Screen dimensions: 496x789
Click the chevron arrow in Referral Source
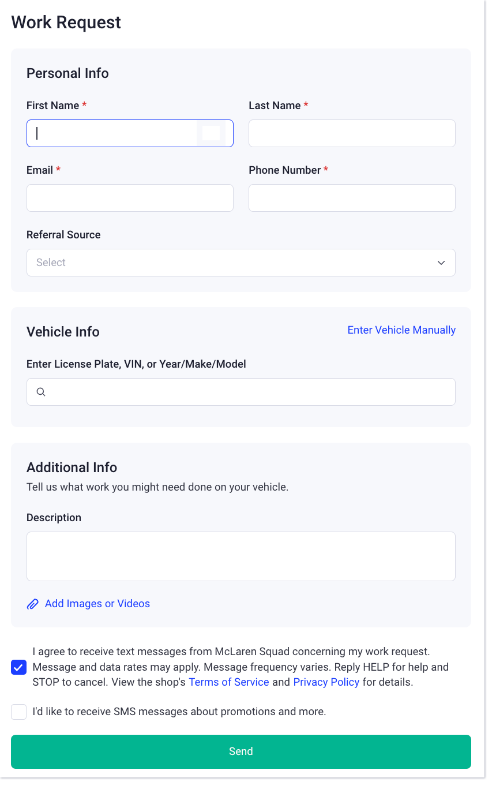pos(441,263)
